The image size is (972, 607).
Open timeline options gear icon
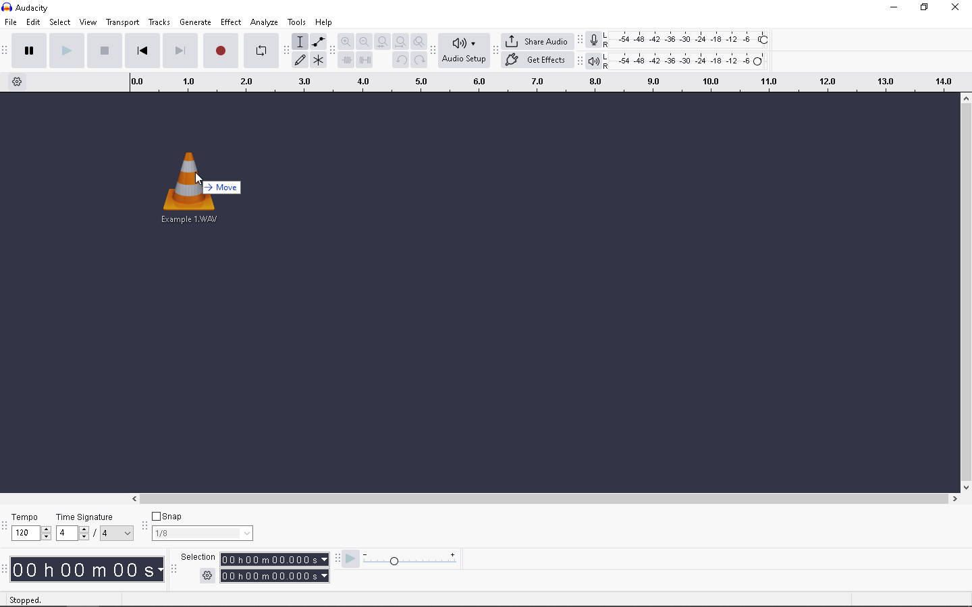(x=18, y=82)
